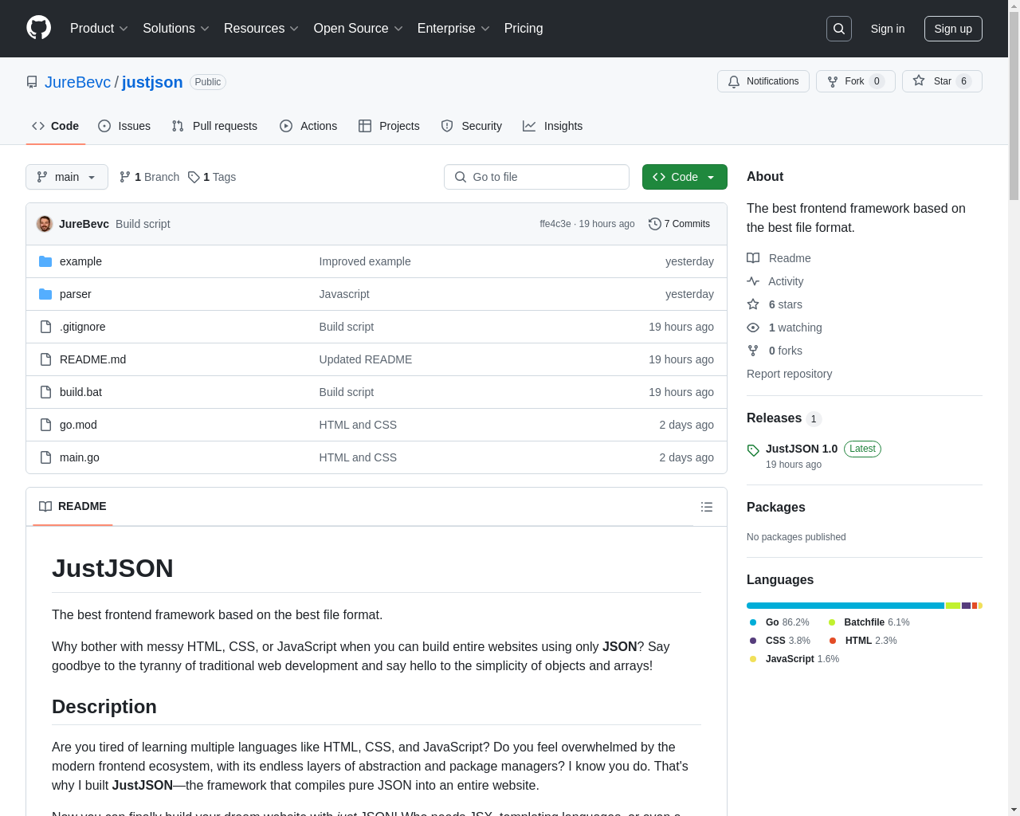Viewport: 1020px width, 816px height.
Task: Open the GitHub home logo
Action: tap(38, 28)
